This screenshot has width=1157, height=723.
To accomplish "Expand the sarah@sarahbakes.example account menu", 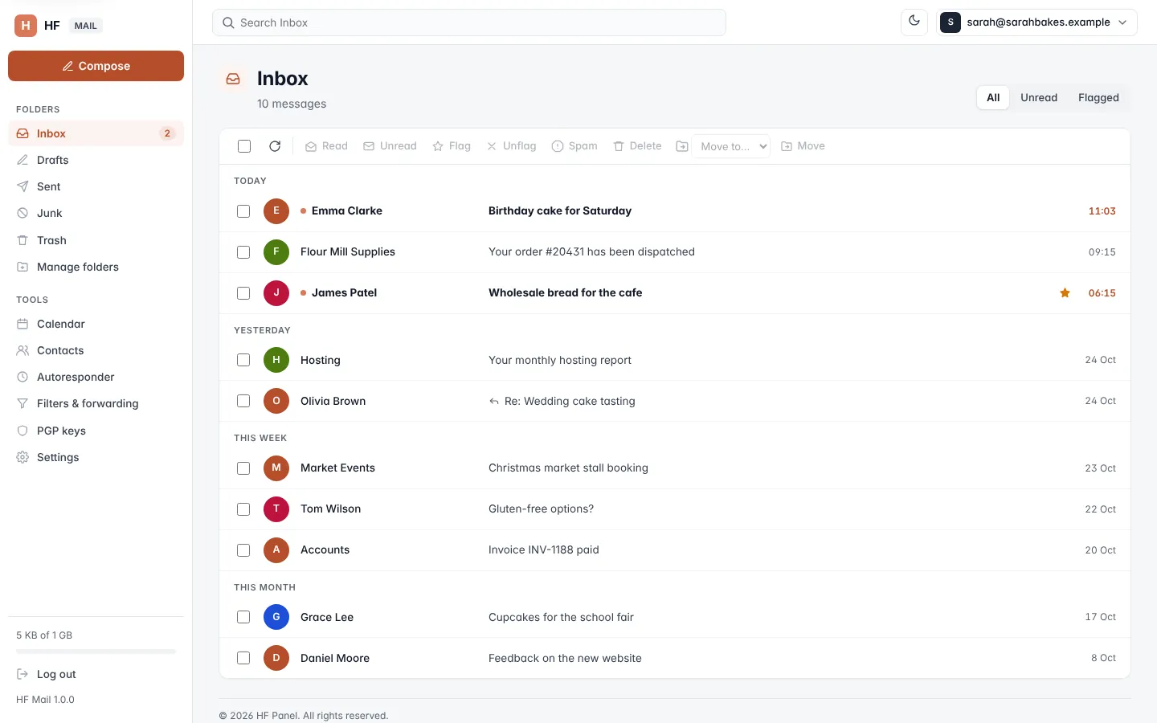I will click(x=1036, y=22).
